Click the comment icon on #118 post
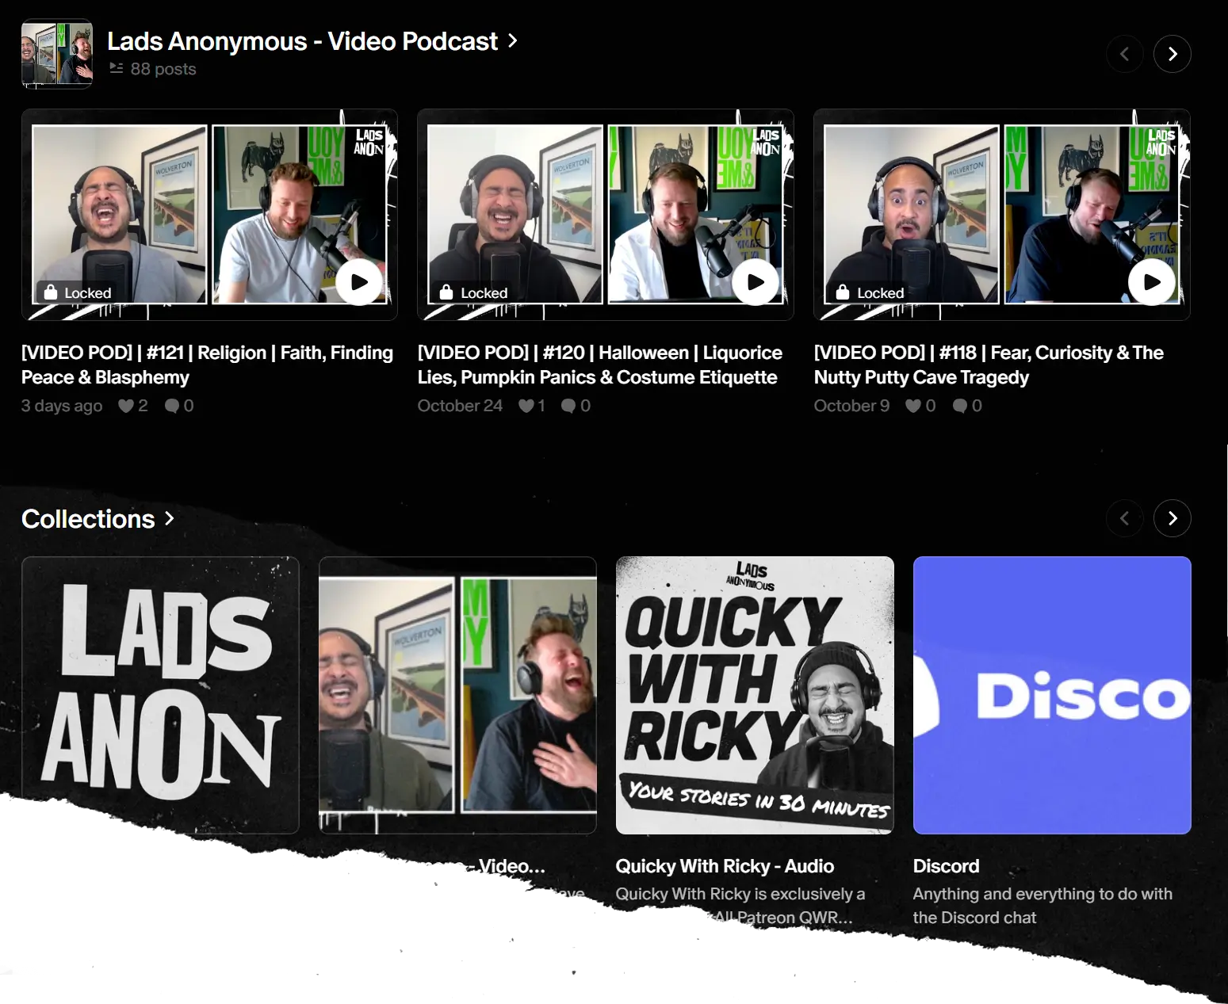This screenshot has height=1004, width=1228. 959,407
